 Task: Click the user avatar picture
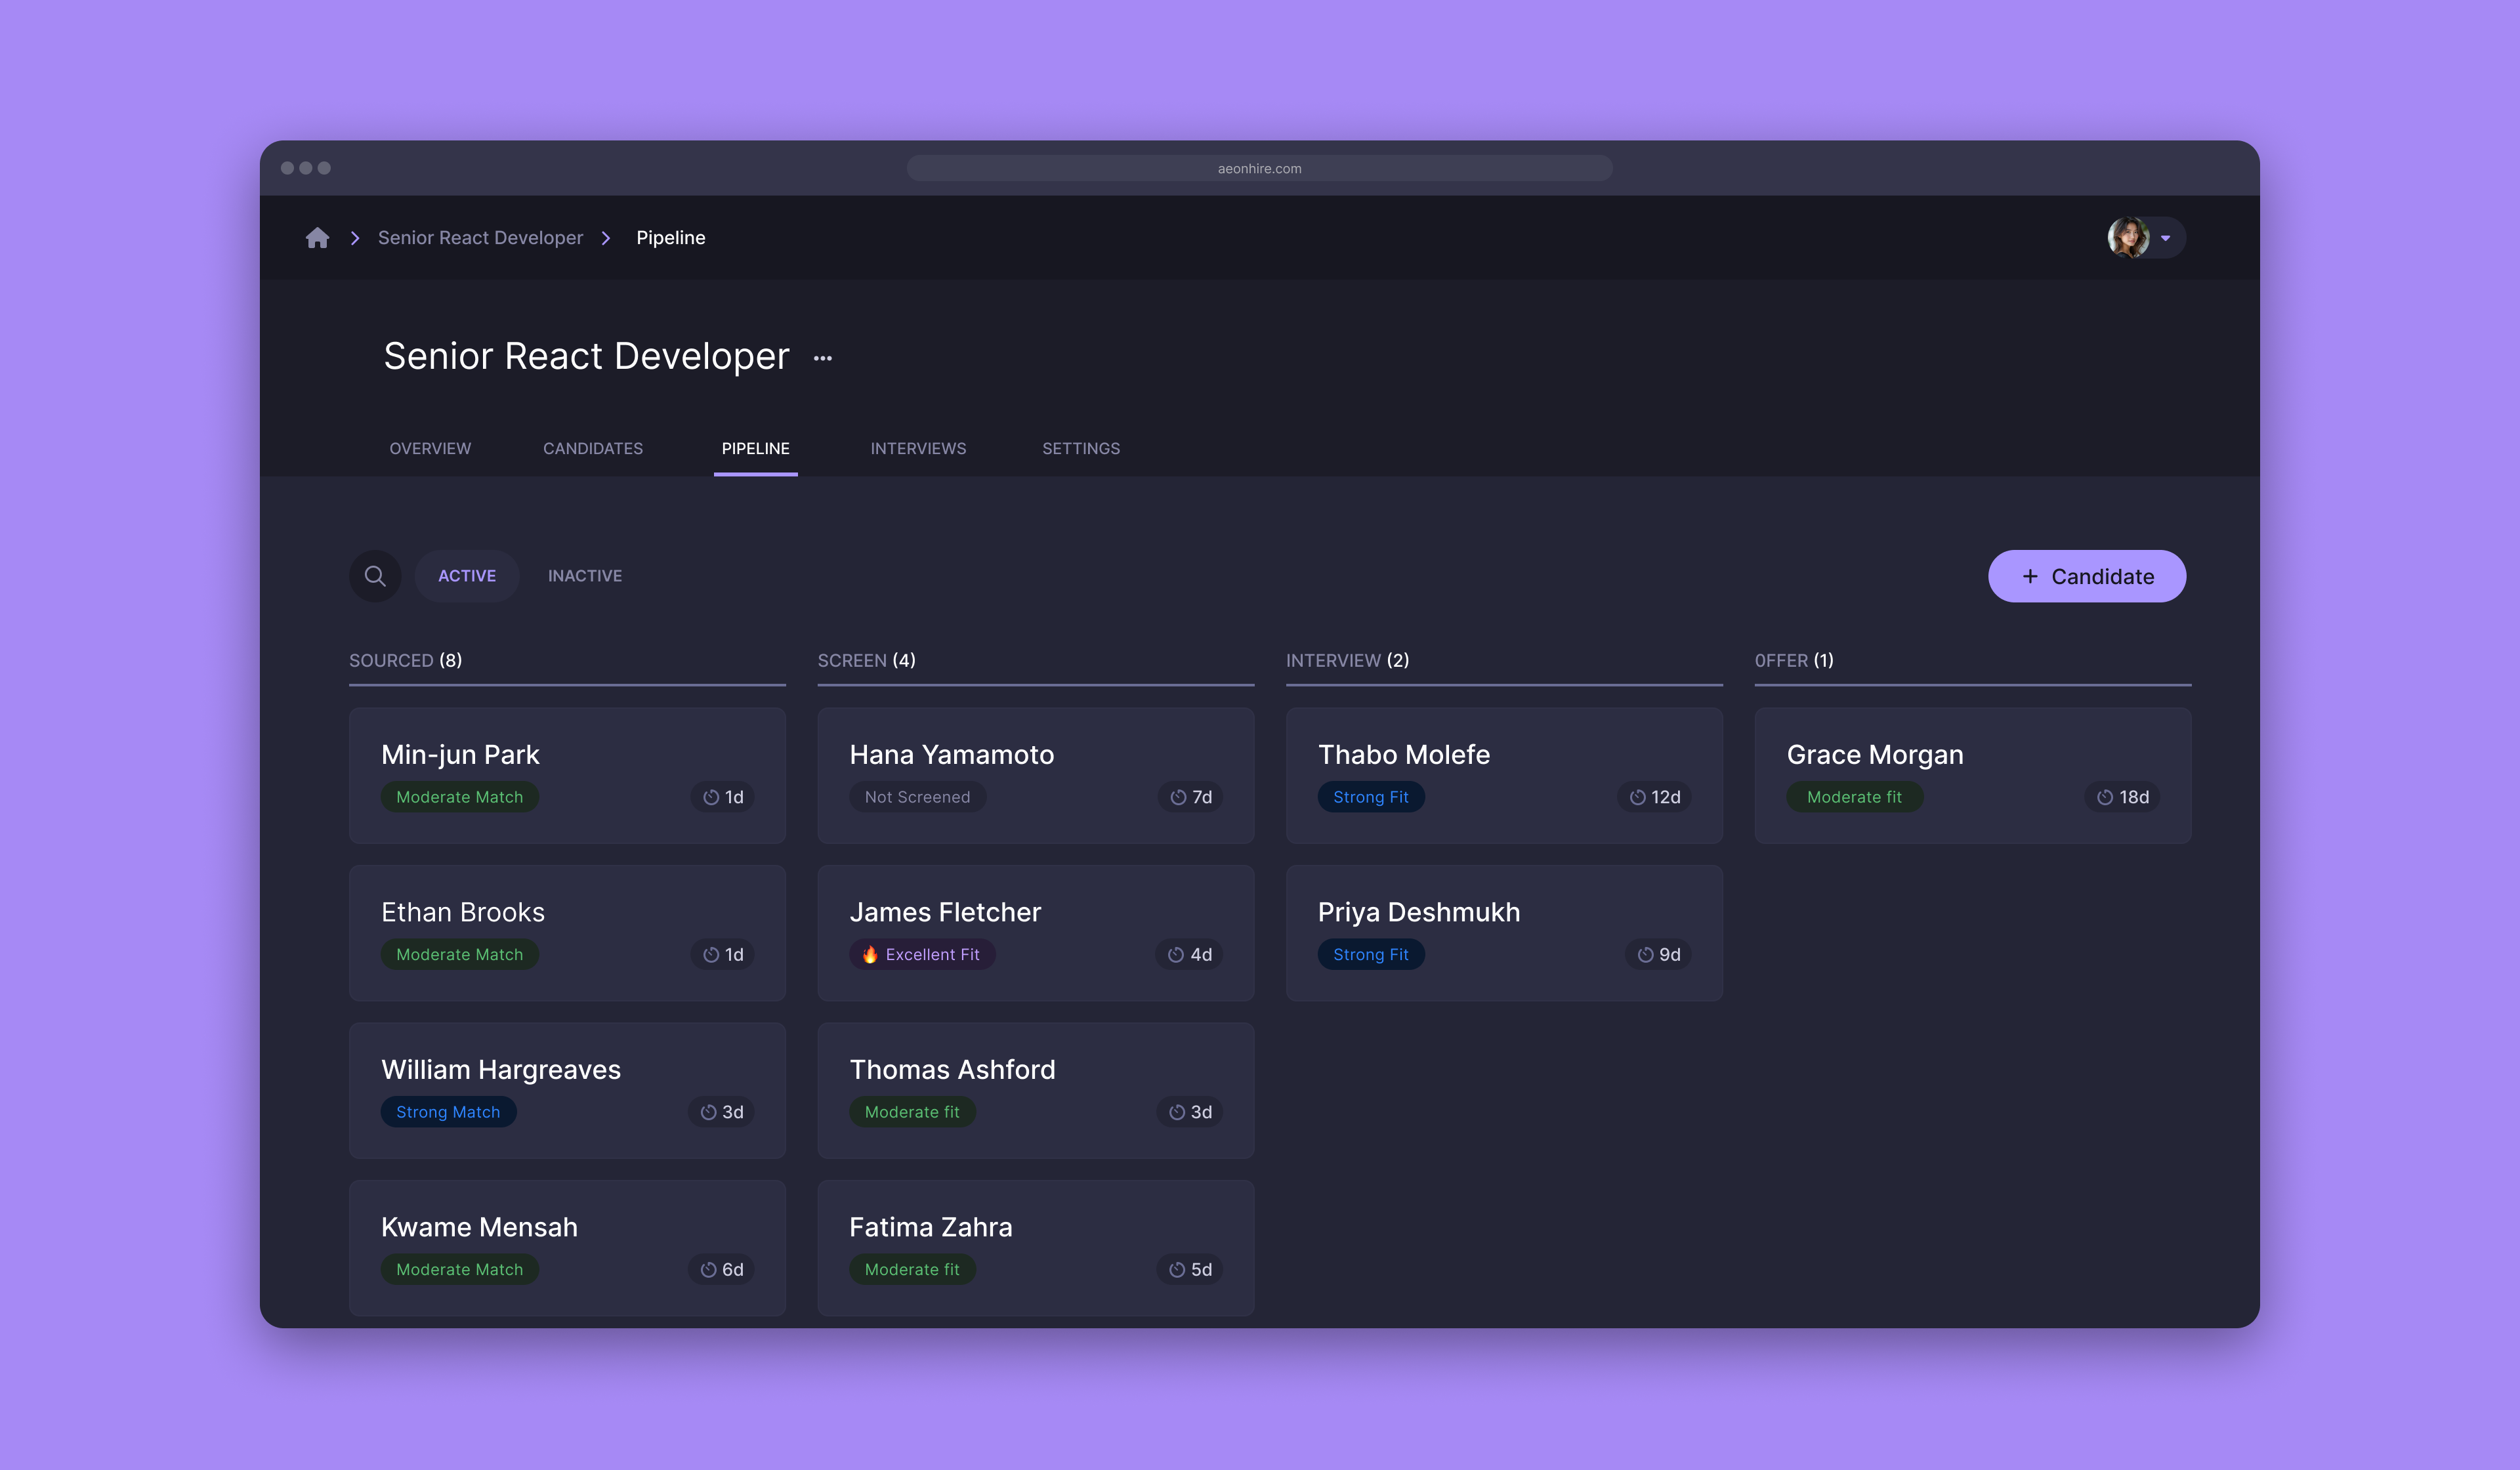[x=2128, y=238]
